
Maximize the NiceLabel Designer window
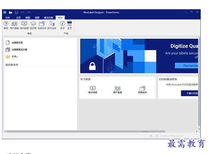pyautogui.click(x=191, y=12)
